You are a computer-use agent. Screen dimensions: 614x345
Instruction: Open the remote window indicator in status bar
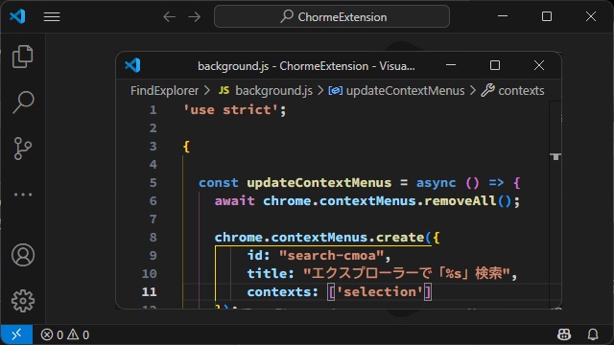click(x=16, y=334)
